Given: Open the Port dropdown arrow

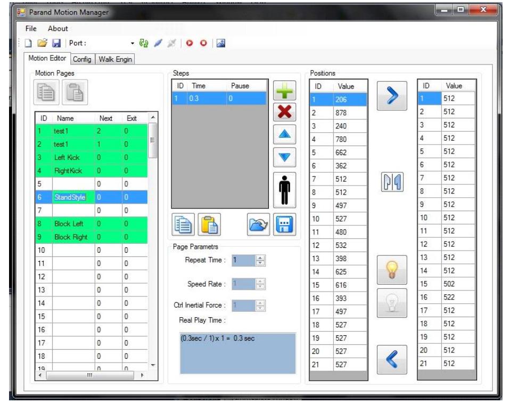Looking at the screenshot, I should click(133, 43).
